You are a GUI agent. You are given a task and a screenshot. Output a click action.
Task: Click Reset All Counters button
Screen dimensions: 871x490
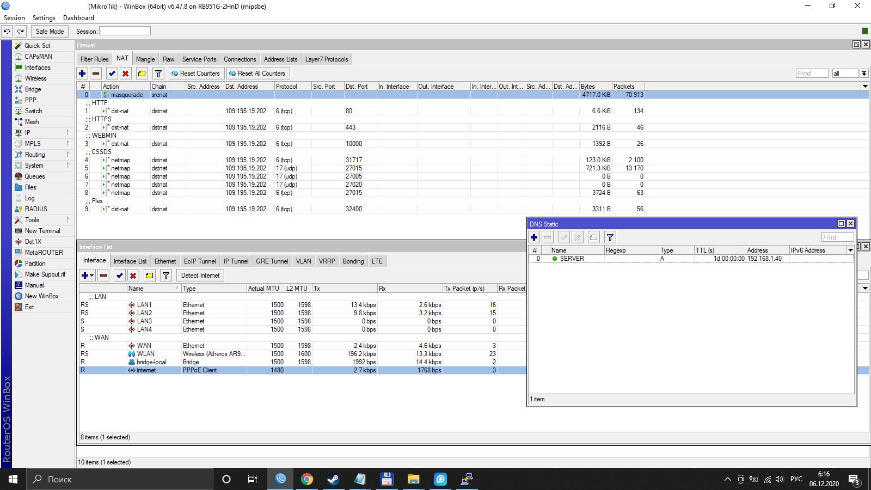[257, 73]
